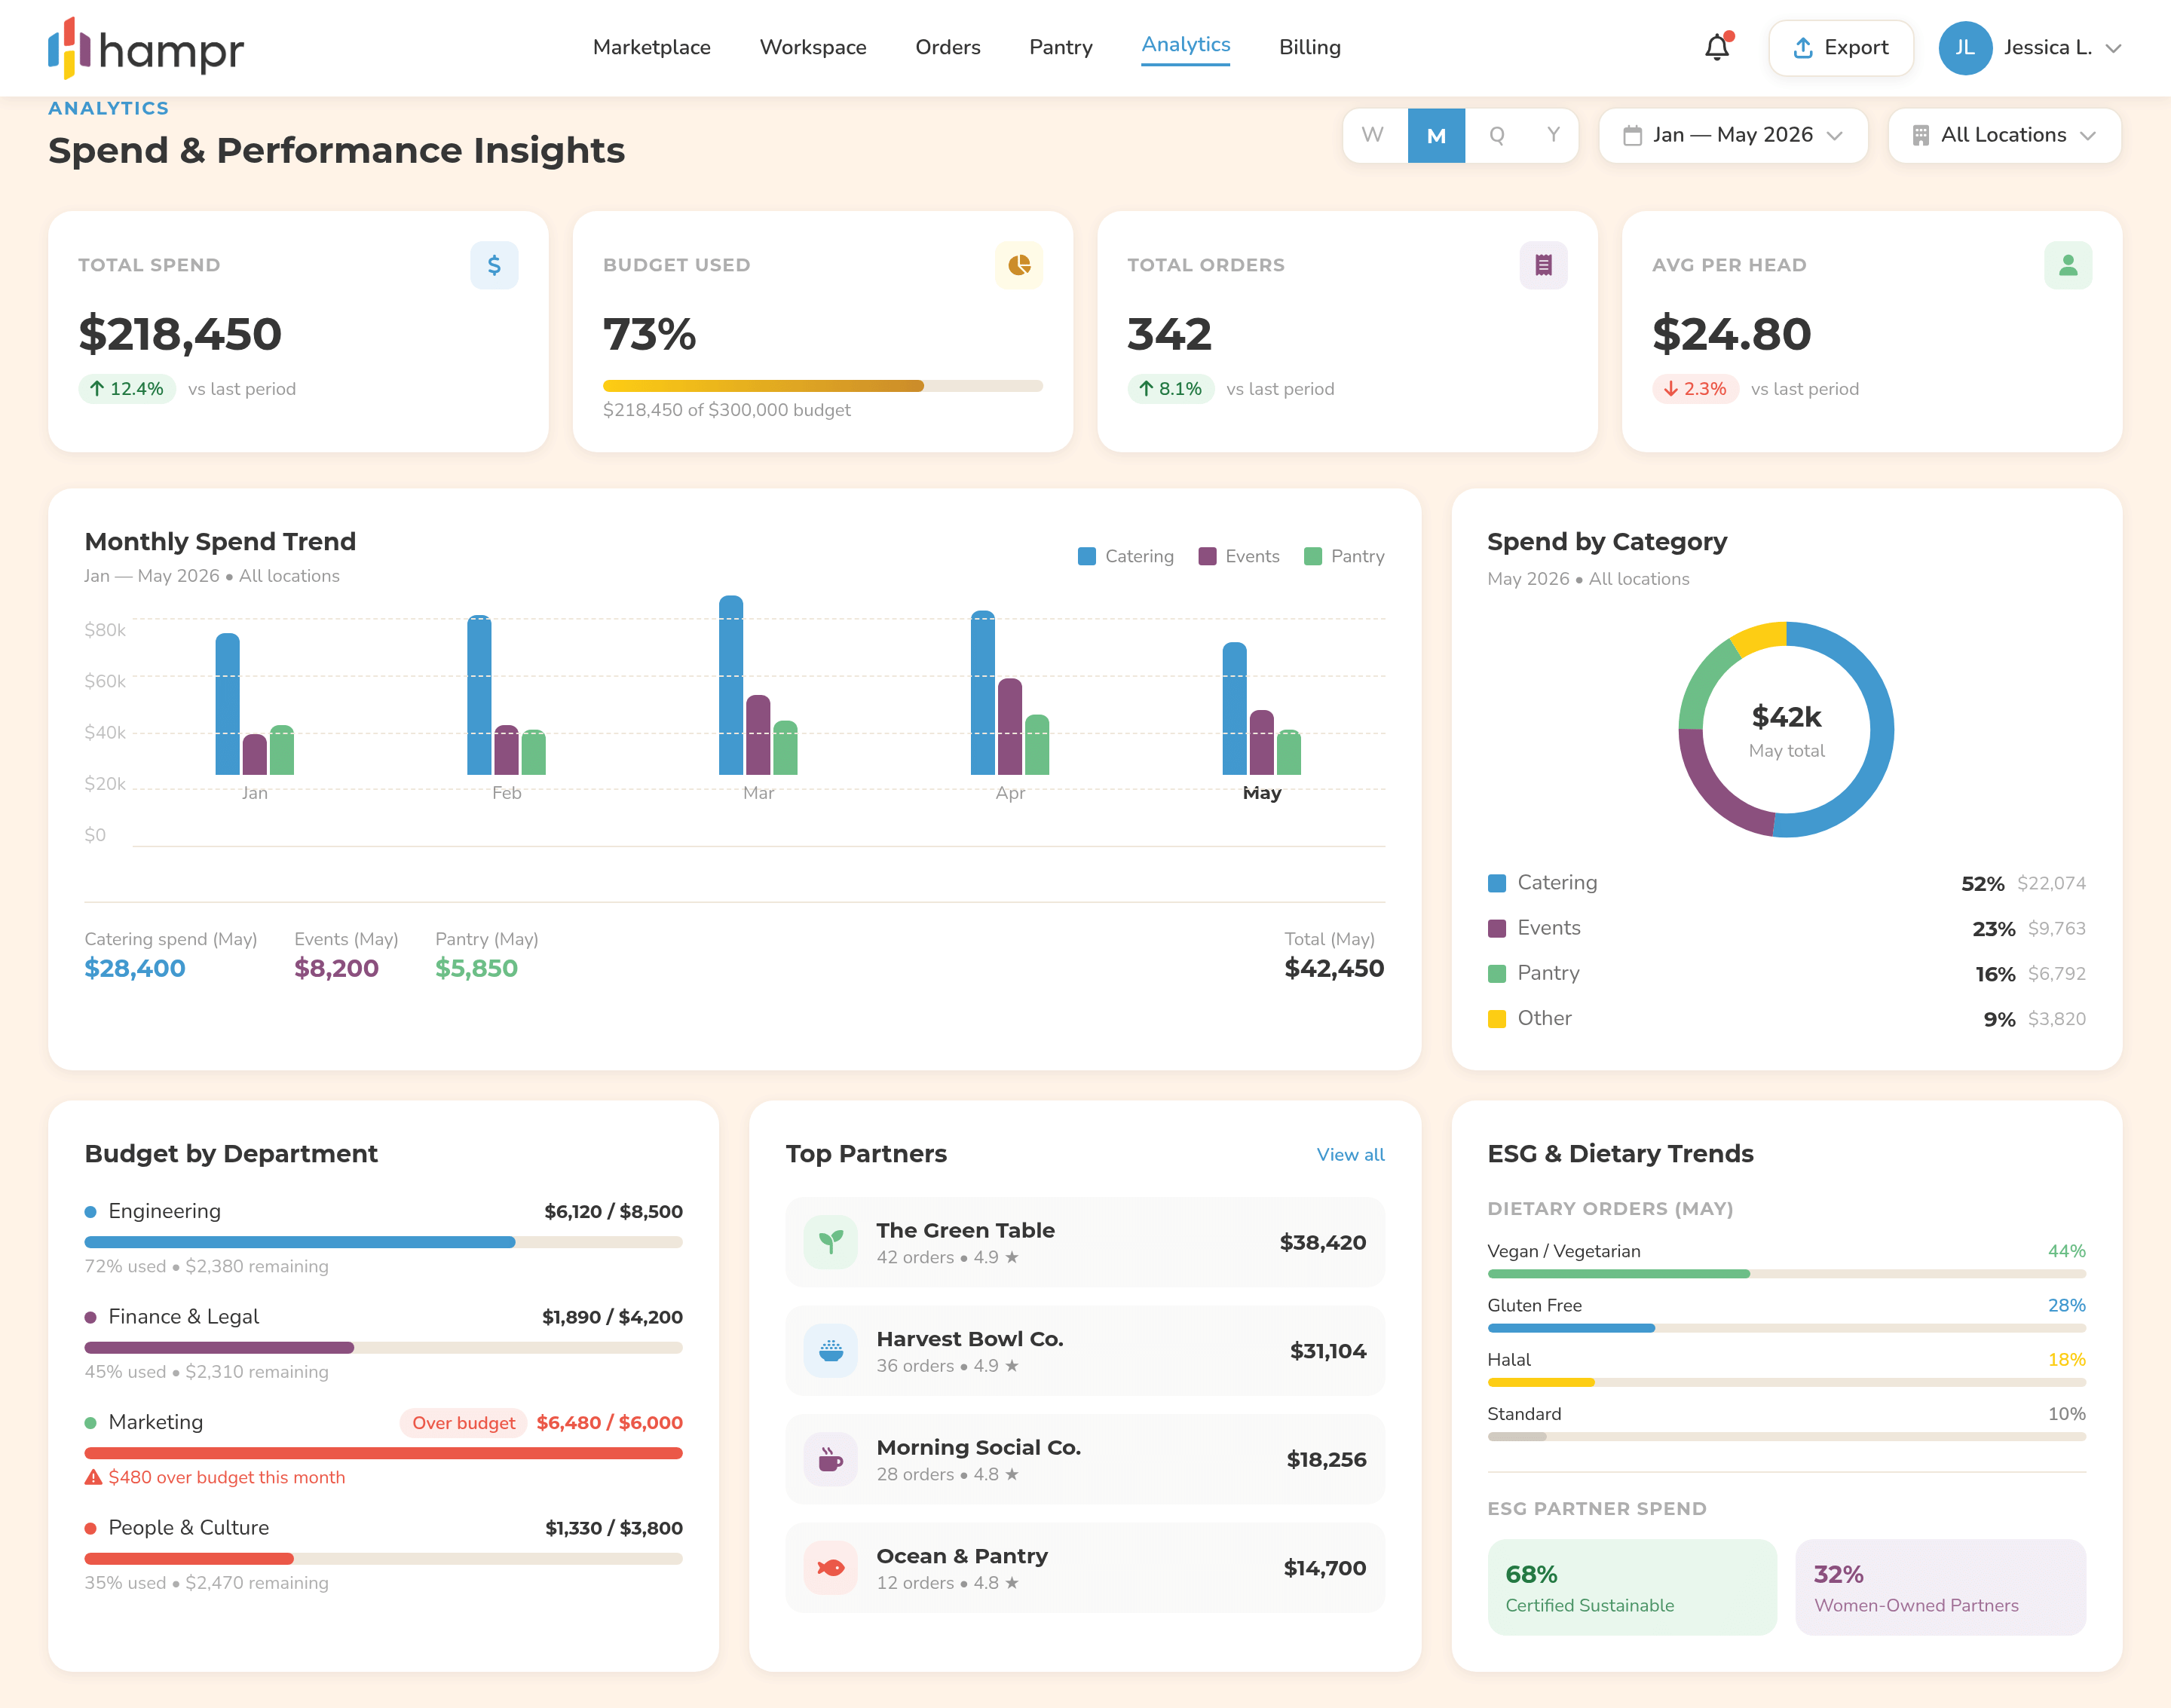Screen dimensions: 2171x1708
Task: Click Harvest Bowl Co. bowl icon
Action: point(830,1351)
